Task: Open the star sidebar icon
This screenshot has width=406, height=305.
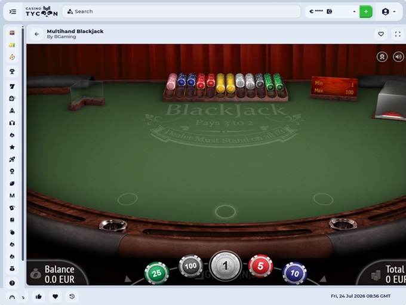Action: click(12, 147)
